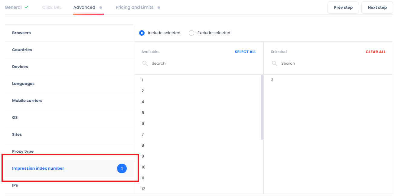
Task: Select value 5 in Available list
Action: click(x=199, y=113)
